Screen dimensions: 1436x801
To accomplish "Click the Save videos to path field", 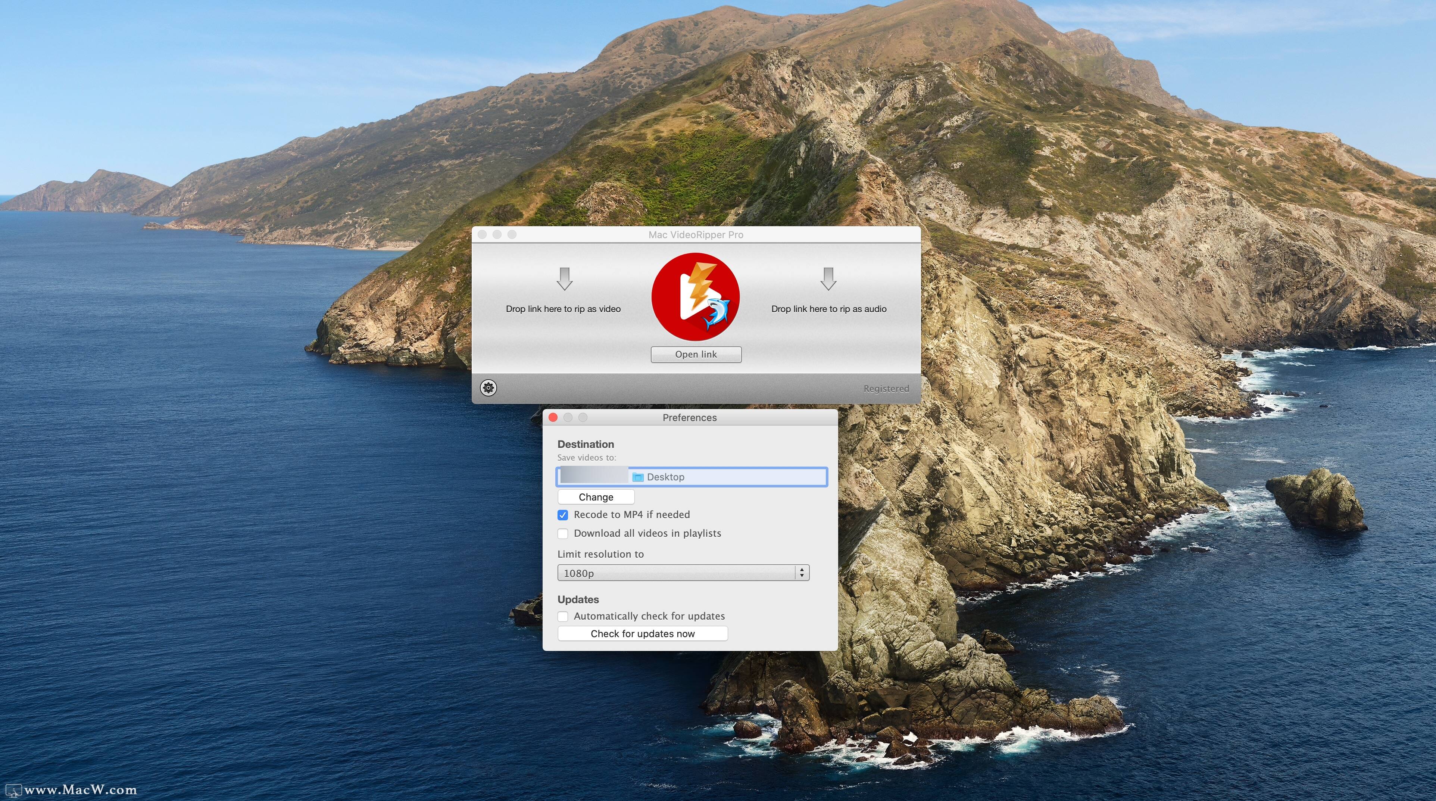I will pyautogui.click(x=692, y=477).
